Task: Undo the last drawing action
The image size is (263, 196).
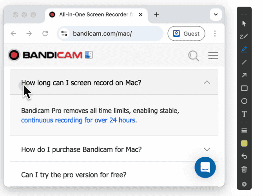Action: click(x=244, y=156)
